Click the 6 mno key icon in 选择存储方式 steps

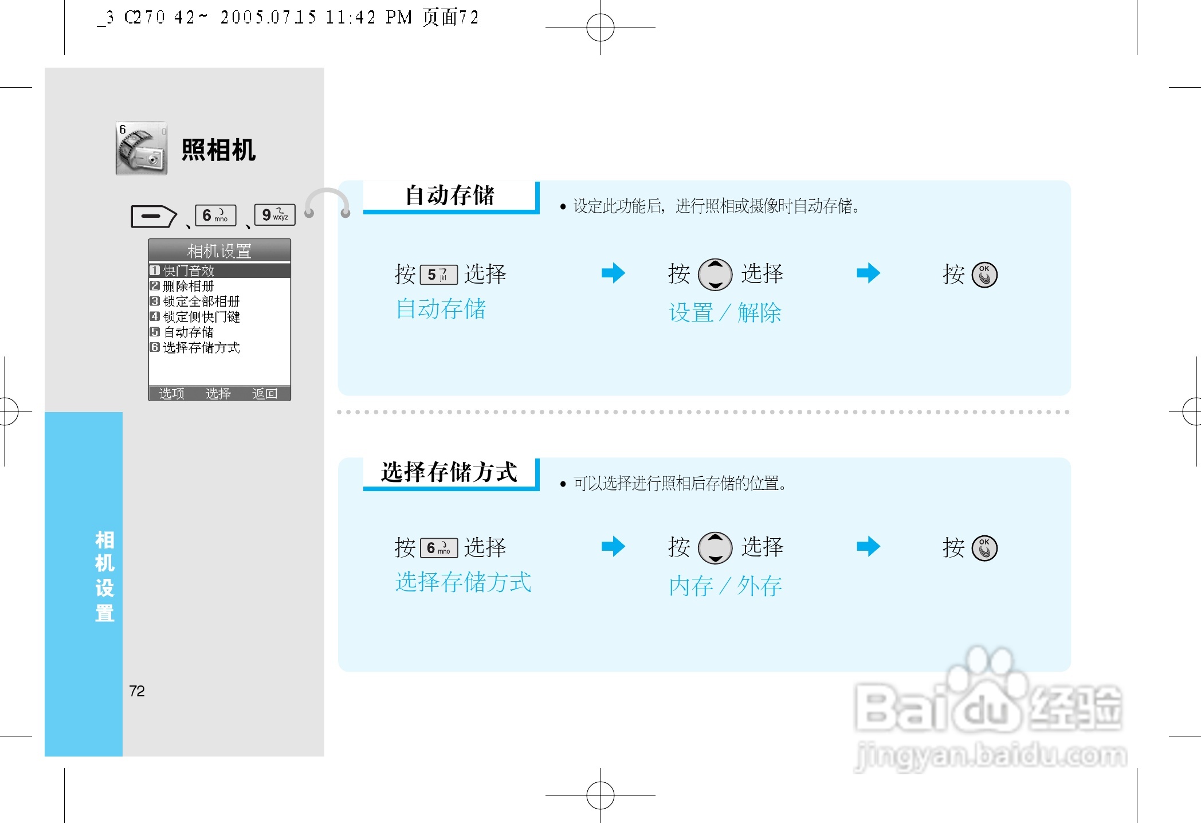pos(439,548)
